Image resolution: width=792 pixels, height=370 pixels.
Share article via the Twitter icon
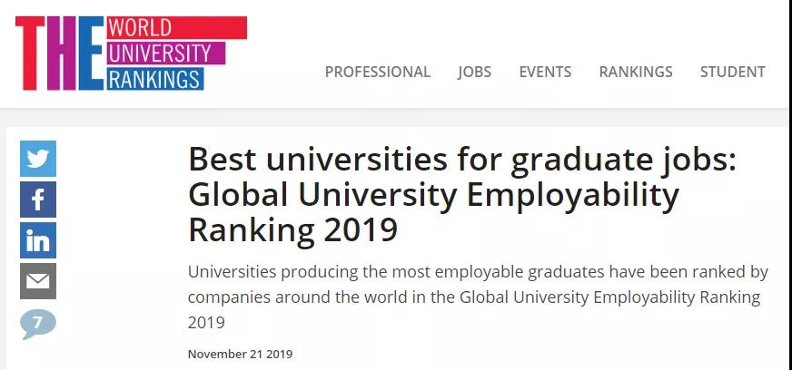tap(38, 159)
